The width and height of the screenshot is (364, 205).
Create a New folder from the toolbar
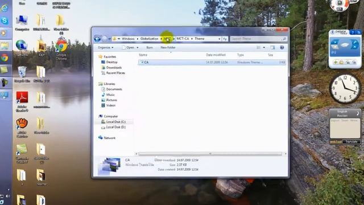tap(168, 47)
